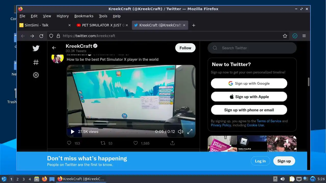Bookmark this page with the star
Screen dimensions: 326x183
(285, 36)
